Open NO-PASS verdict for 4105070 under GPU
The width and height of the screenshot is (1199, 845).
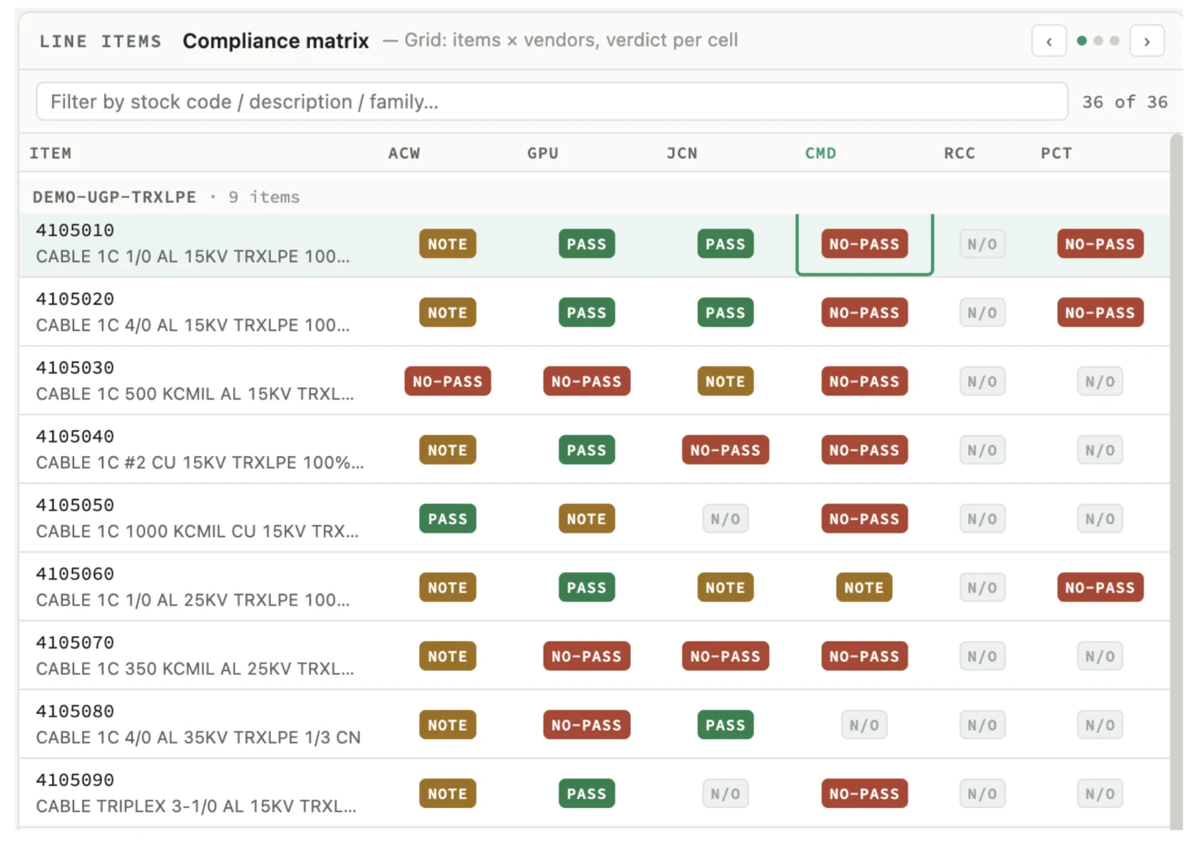[x=586, y=656]
